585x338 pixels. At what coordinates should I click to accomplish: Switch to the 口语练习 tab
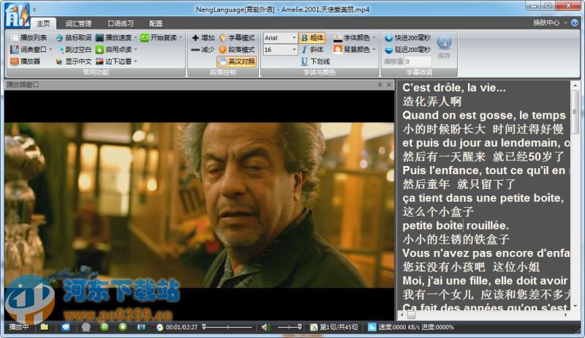pyautogui.click(x=121, y=23)
